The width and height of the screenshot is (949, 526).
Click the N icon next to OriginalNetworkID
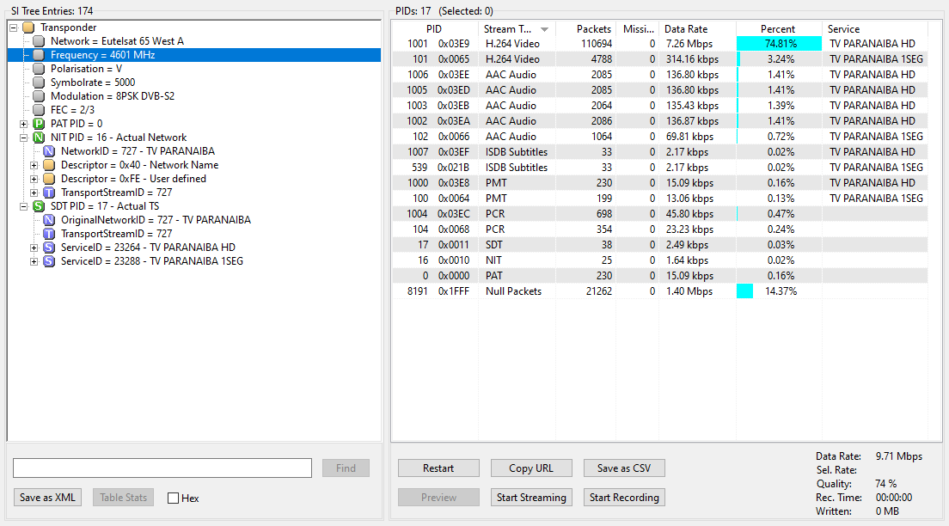click(49, 220)
